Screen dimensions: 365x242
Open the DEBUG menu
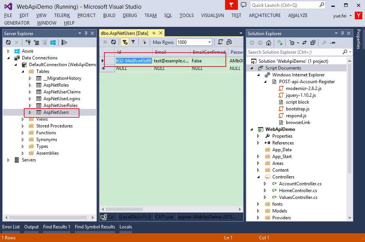click(130, 16)
